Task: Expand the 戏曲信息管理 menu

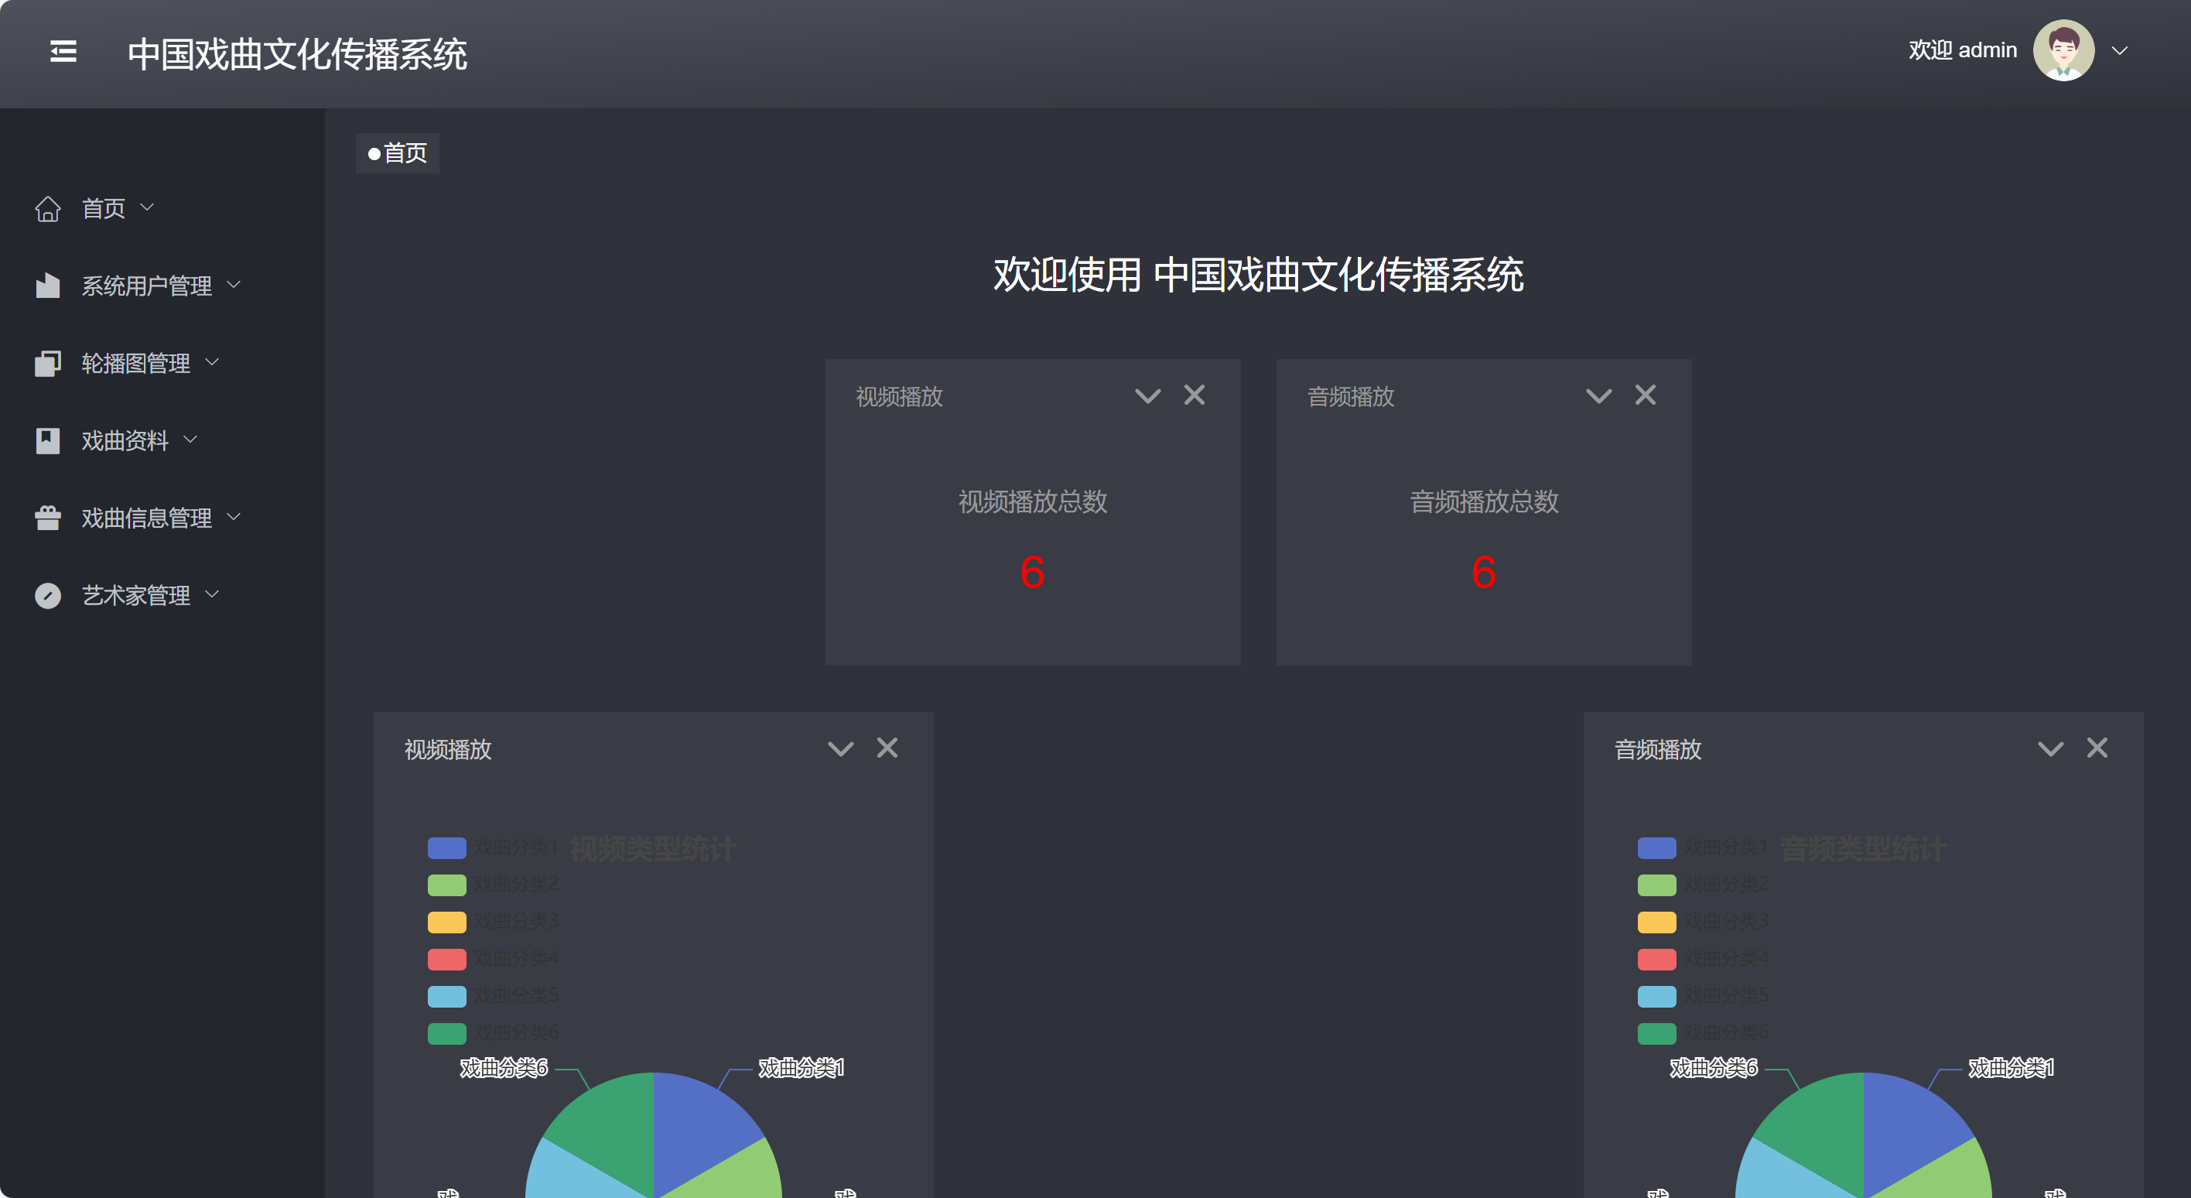Action: coord(146,519)
